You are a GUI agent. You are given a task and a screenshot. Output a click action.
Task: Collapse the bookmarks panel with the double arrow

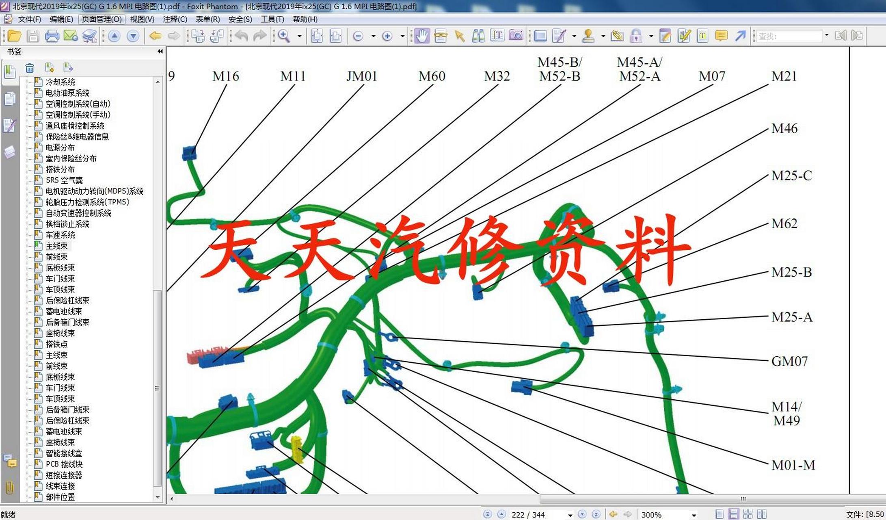click(x=160, y=51)
